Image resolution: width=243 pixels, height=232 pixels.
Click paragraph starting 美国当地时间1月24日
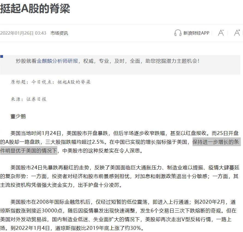pos(119,142)
